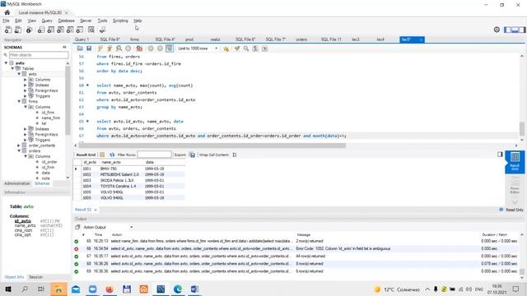
Task: Click the rollback transaction icon
Action: click(x=160, y=49)
